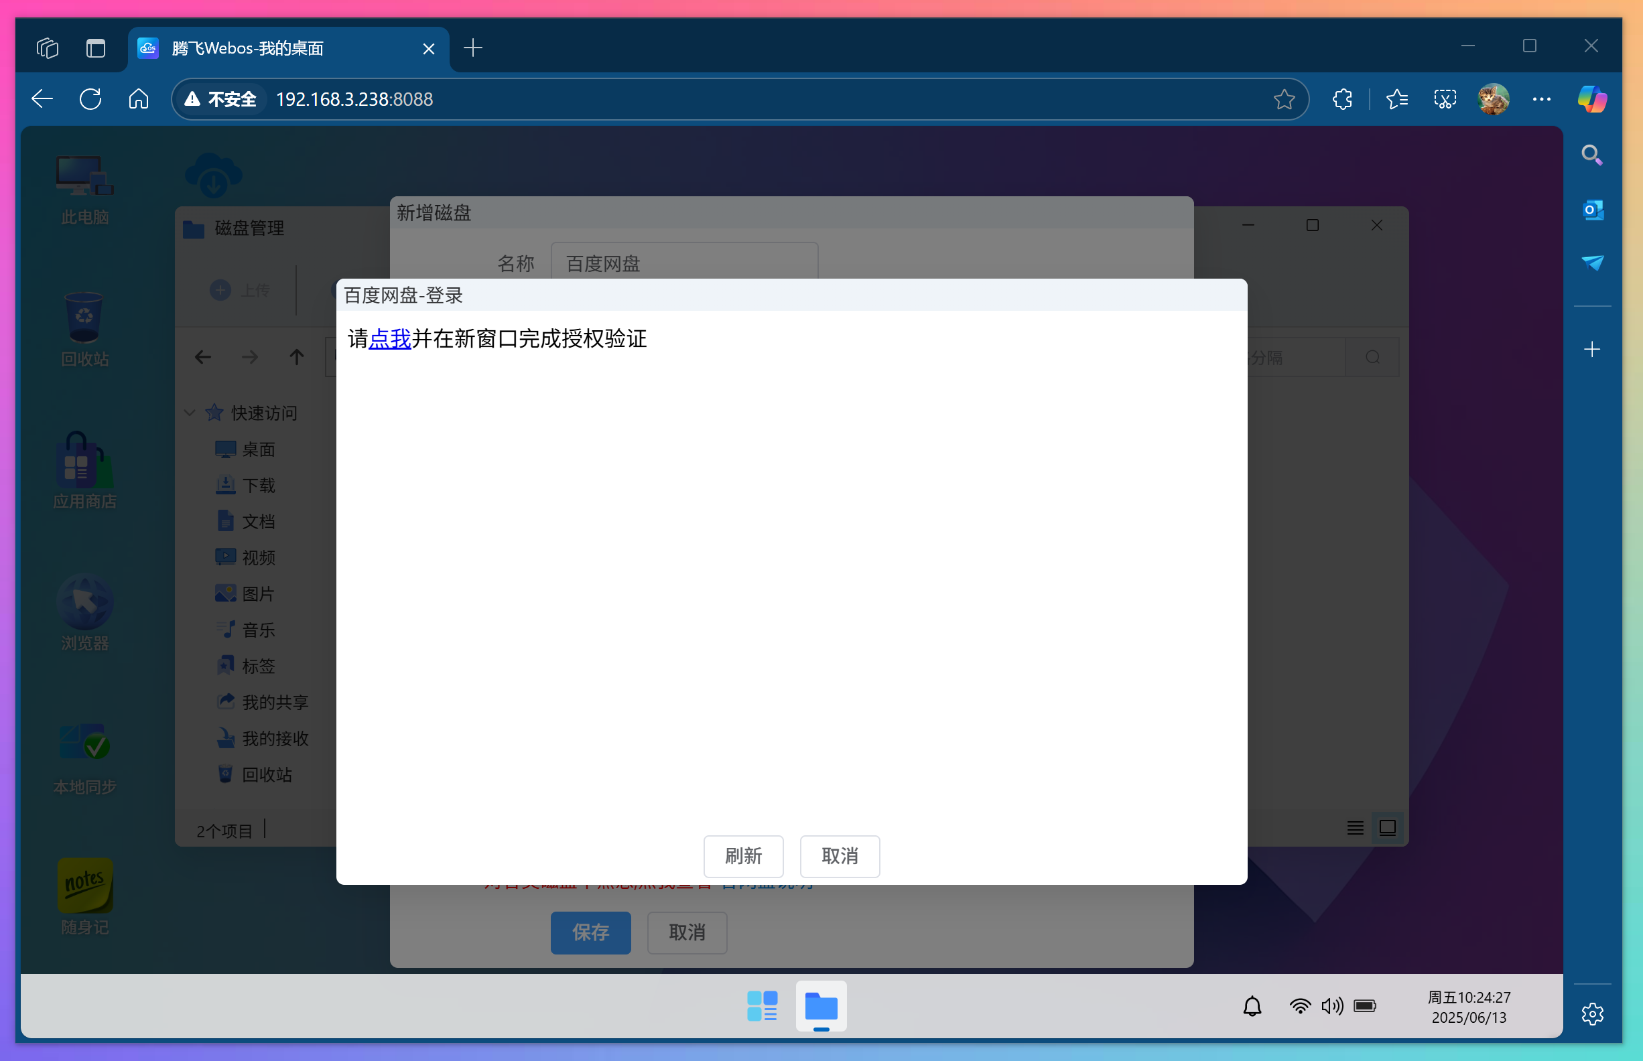
Task: Switch the file view to large icon layout
Action: point(1387,828)
